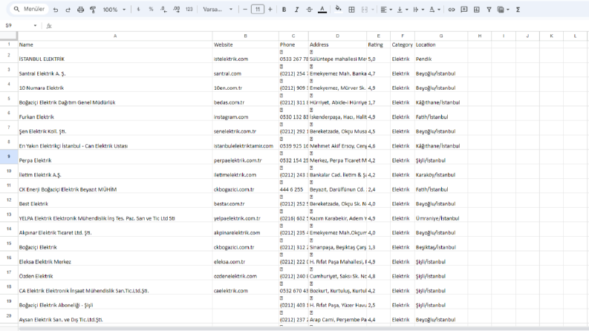The image size is (589, 331).
Task: Select the Furkan Elektrik cell
Action: [115, 114]
